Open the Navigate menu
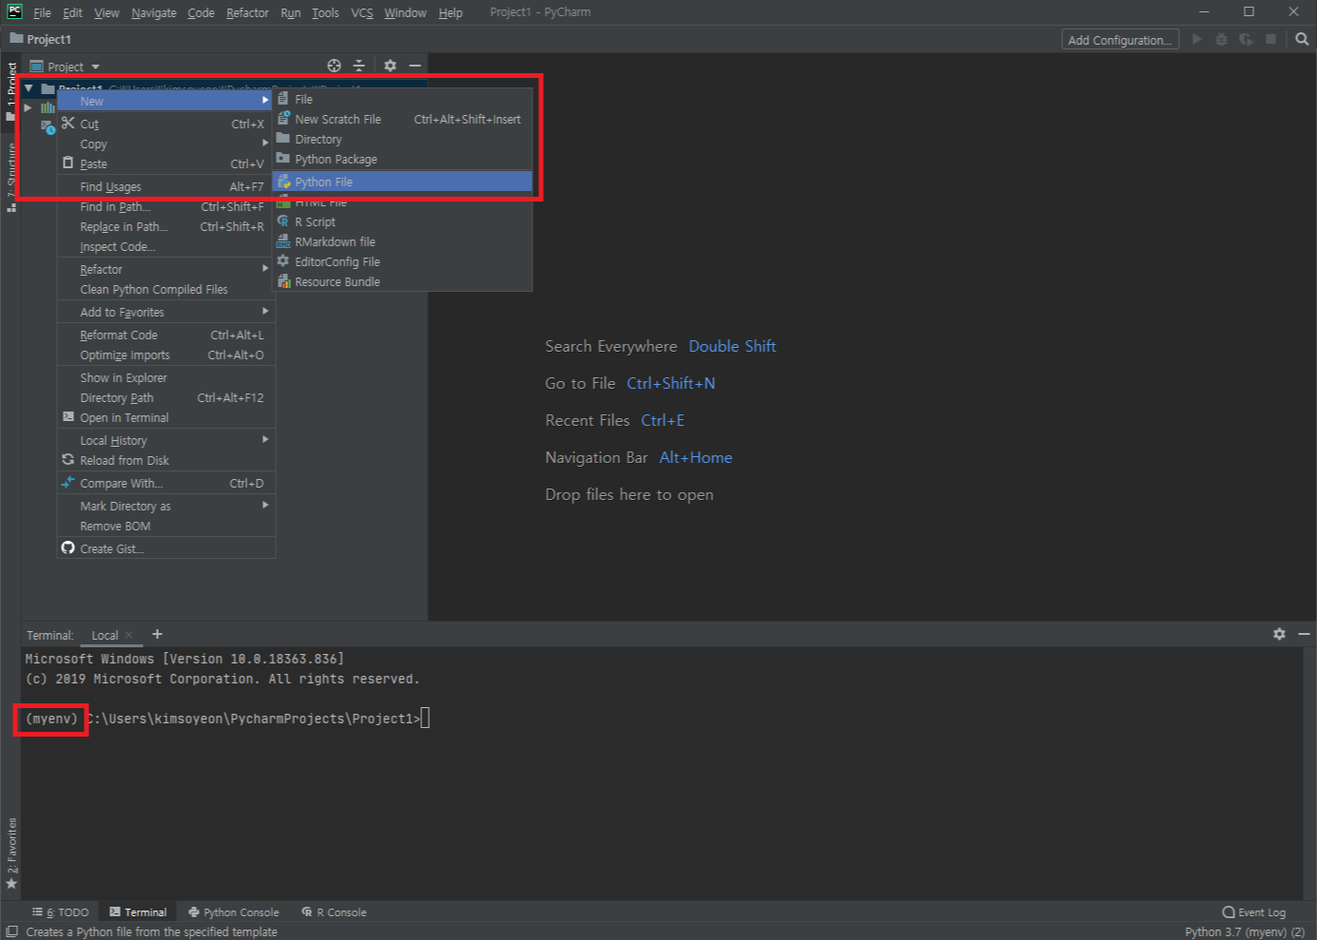 (153, 12)
